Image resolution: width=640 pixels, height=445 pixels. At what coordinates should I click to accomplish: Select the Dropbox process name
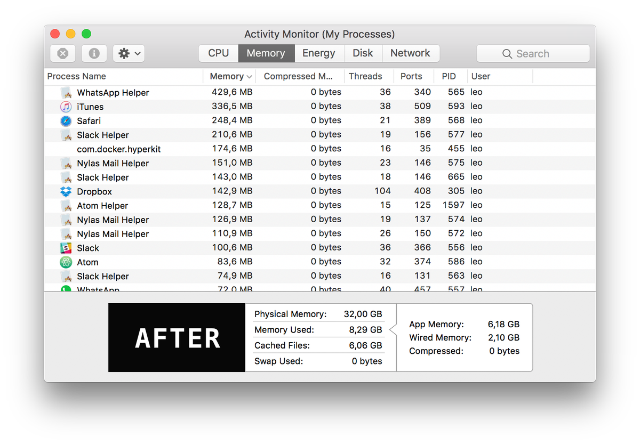pos(94,191)
